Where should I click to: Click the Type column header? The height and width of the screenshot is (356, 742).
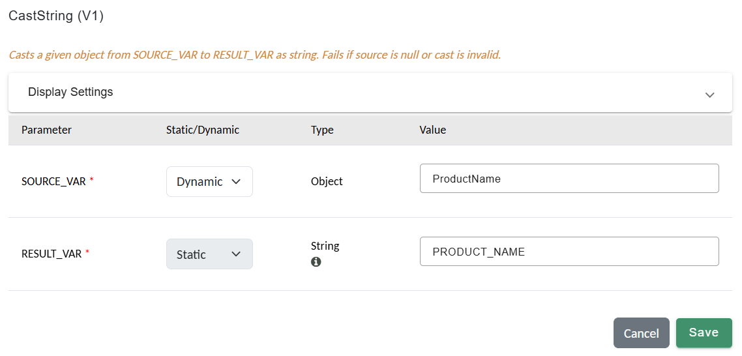pos(322,130)
